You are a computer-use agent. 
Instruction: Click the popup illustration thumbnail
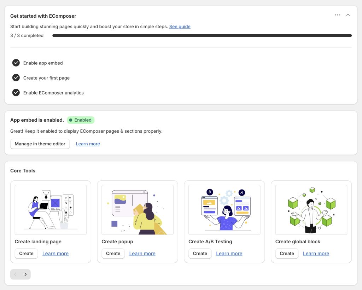(x=138, y=210)
